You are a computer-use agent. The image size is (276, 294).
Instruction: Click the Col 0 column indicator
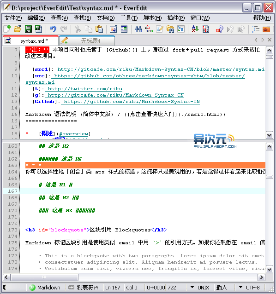132,288
